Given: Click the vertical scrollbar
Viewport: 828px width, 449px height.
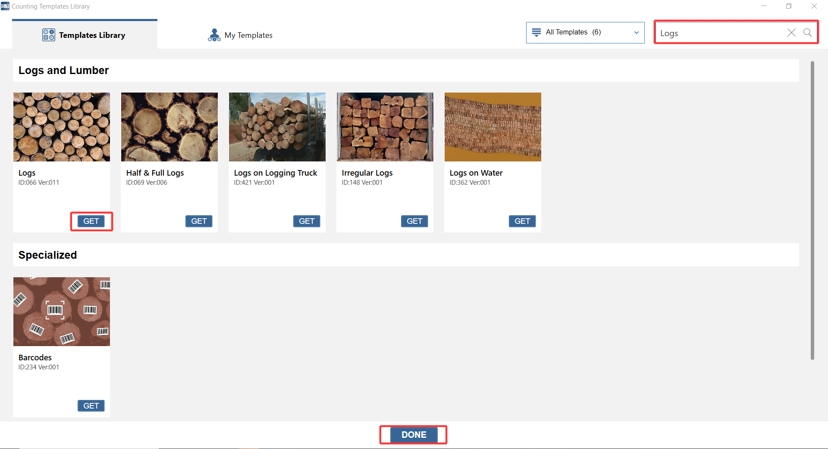Looking at the screenshot, I should click(x=812, y=210).
